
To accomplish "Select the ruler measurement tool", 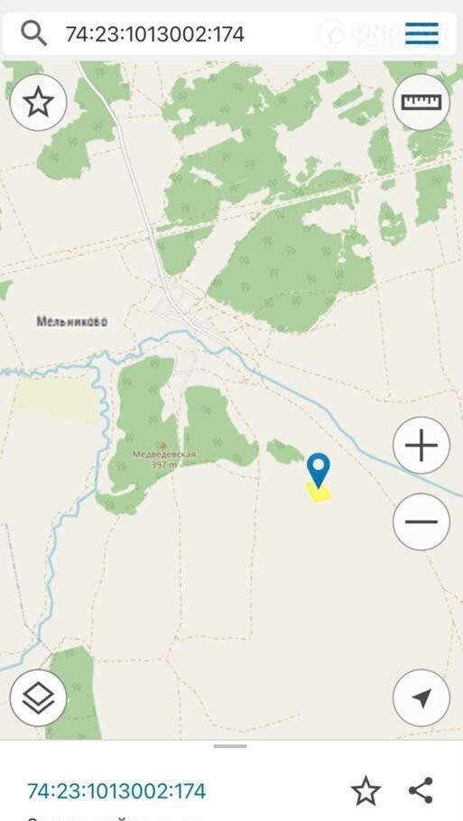I will coord(421,102).
